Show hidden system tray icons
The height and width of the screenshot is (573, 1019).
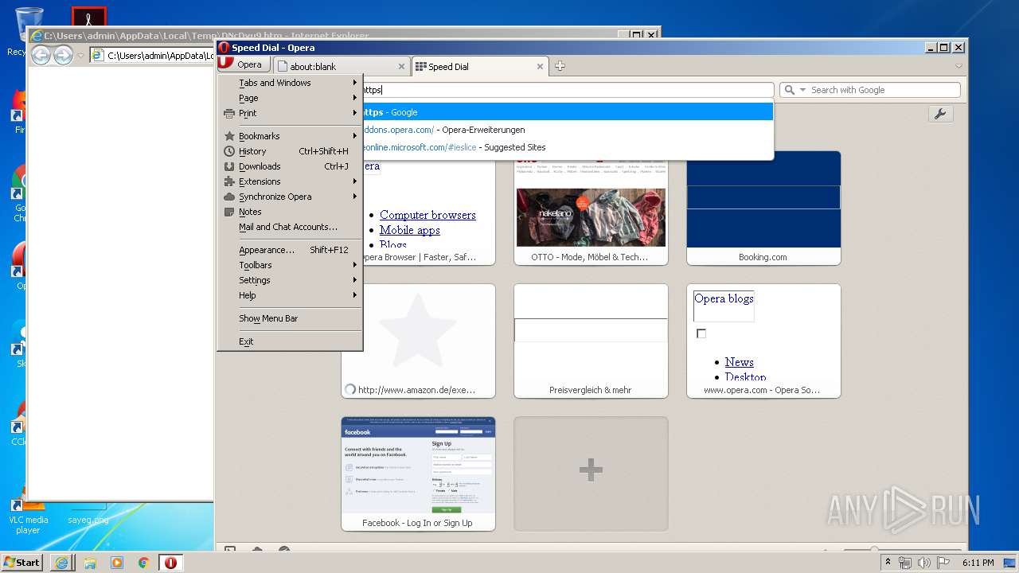click(888, 563)
